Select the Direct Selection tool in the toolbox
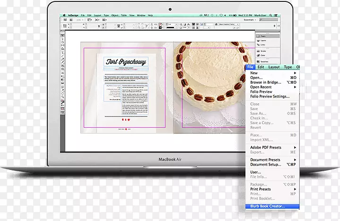This screenshot has height=221, width=340. 62,39
